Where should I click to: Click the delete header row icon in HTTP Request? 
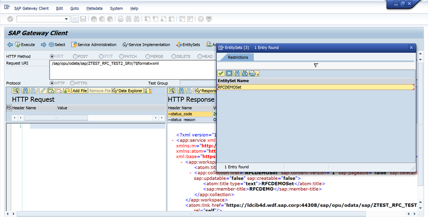pos(59,90)
